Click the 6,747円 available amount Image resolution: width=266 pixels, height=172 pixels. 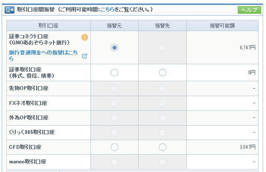[x=247, y=48]
